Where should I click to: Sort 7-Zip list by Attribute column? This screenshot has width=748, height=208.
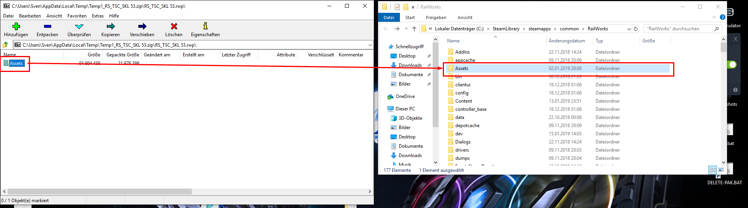pos(286,55)
